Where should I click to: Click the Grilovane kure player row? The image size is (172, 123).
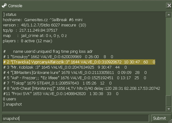point(75,72)
